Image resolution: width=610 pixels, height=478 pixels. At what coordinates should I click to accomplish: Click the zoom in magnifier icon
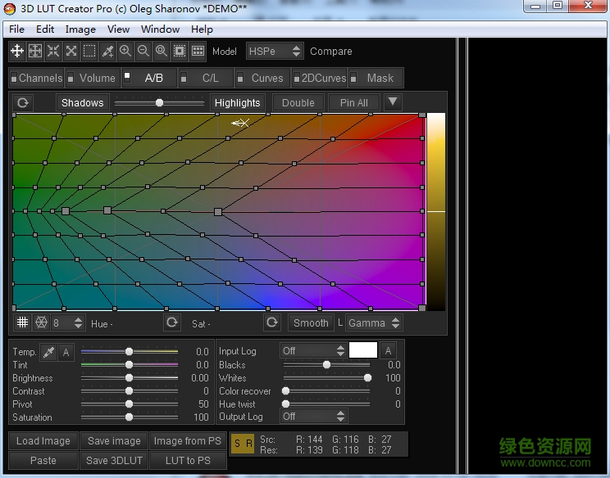[125, 51]
